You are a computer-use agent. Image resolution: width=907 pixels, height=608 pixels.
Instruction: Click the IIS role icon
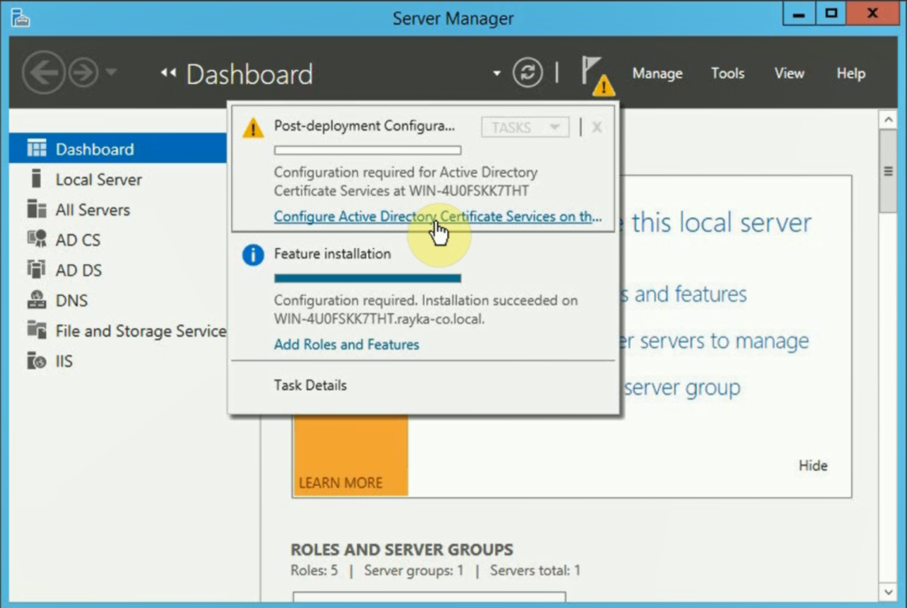36,361
